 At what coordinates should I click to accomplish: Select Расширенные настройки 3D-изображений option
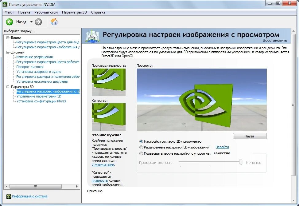coord(141,147)
